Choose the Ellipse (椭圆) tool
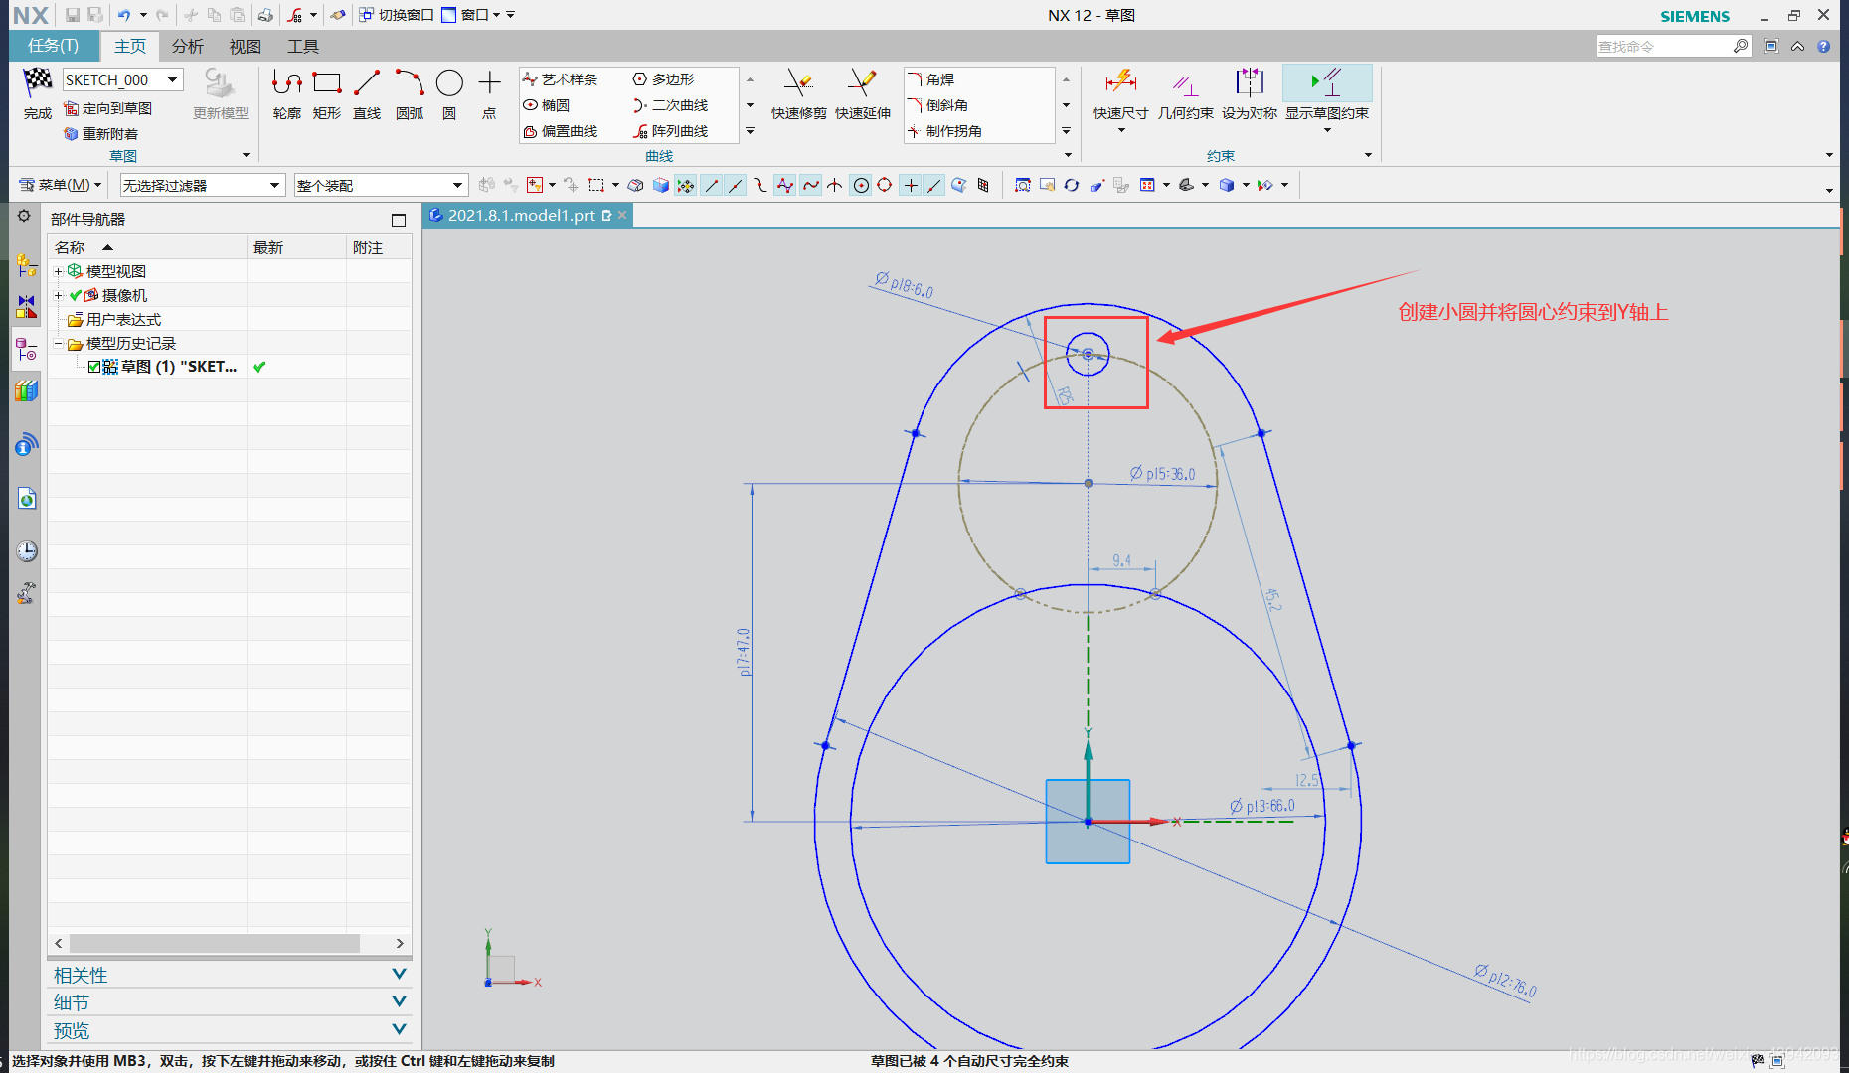Screen dimensions: 1849x1073 click(547, 105)
